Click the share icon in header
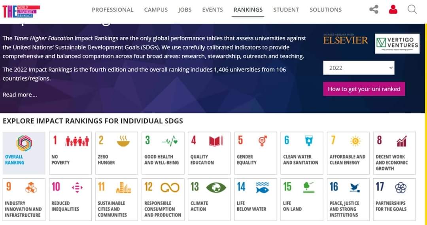The image size is (427, 225). 374,9
